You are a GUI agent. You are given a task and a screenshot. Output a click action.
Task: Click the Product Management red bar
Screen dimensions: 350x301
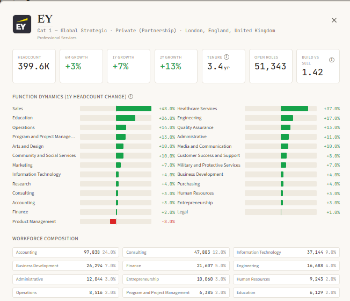click(113, 221)
